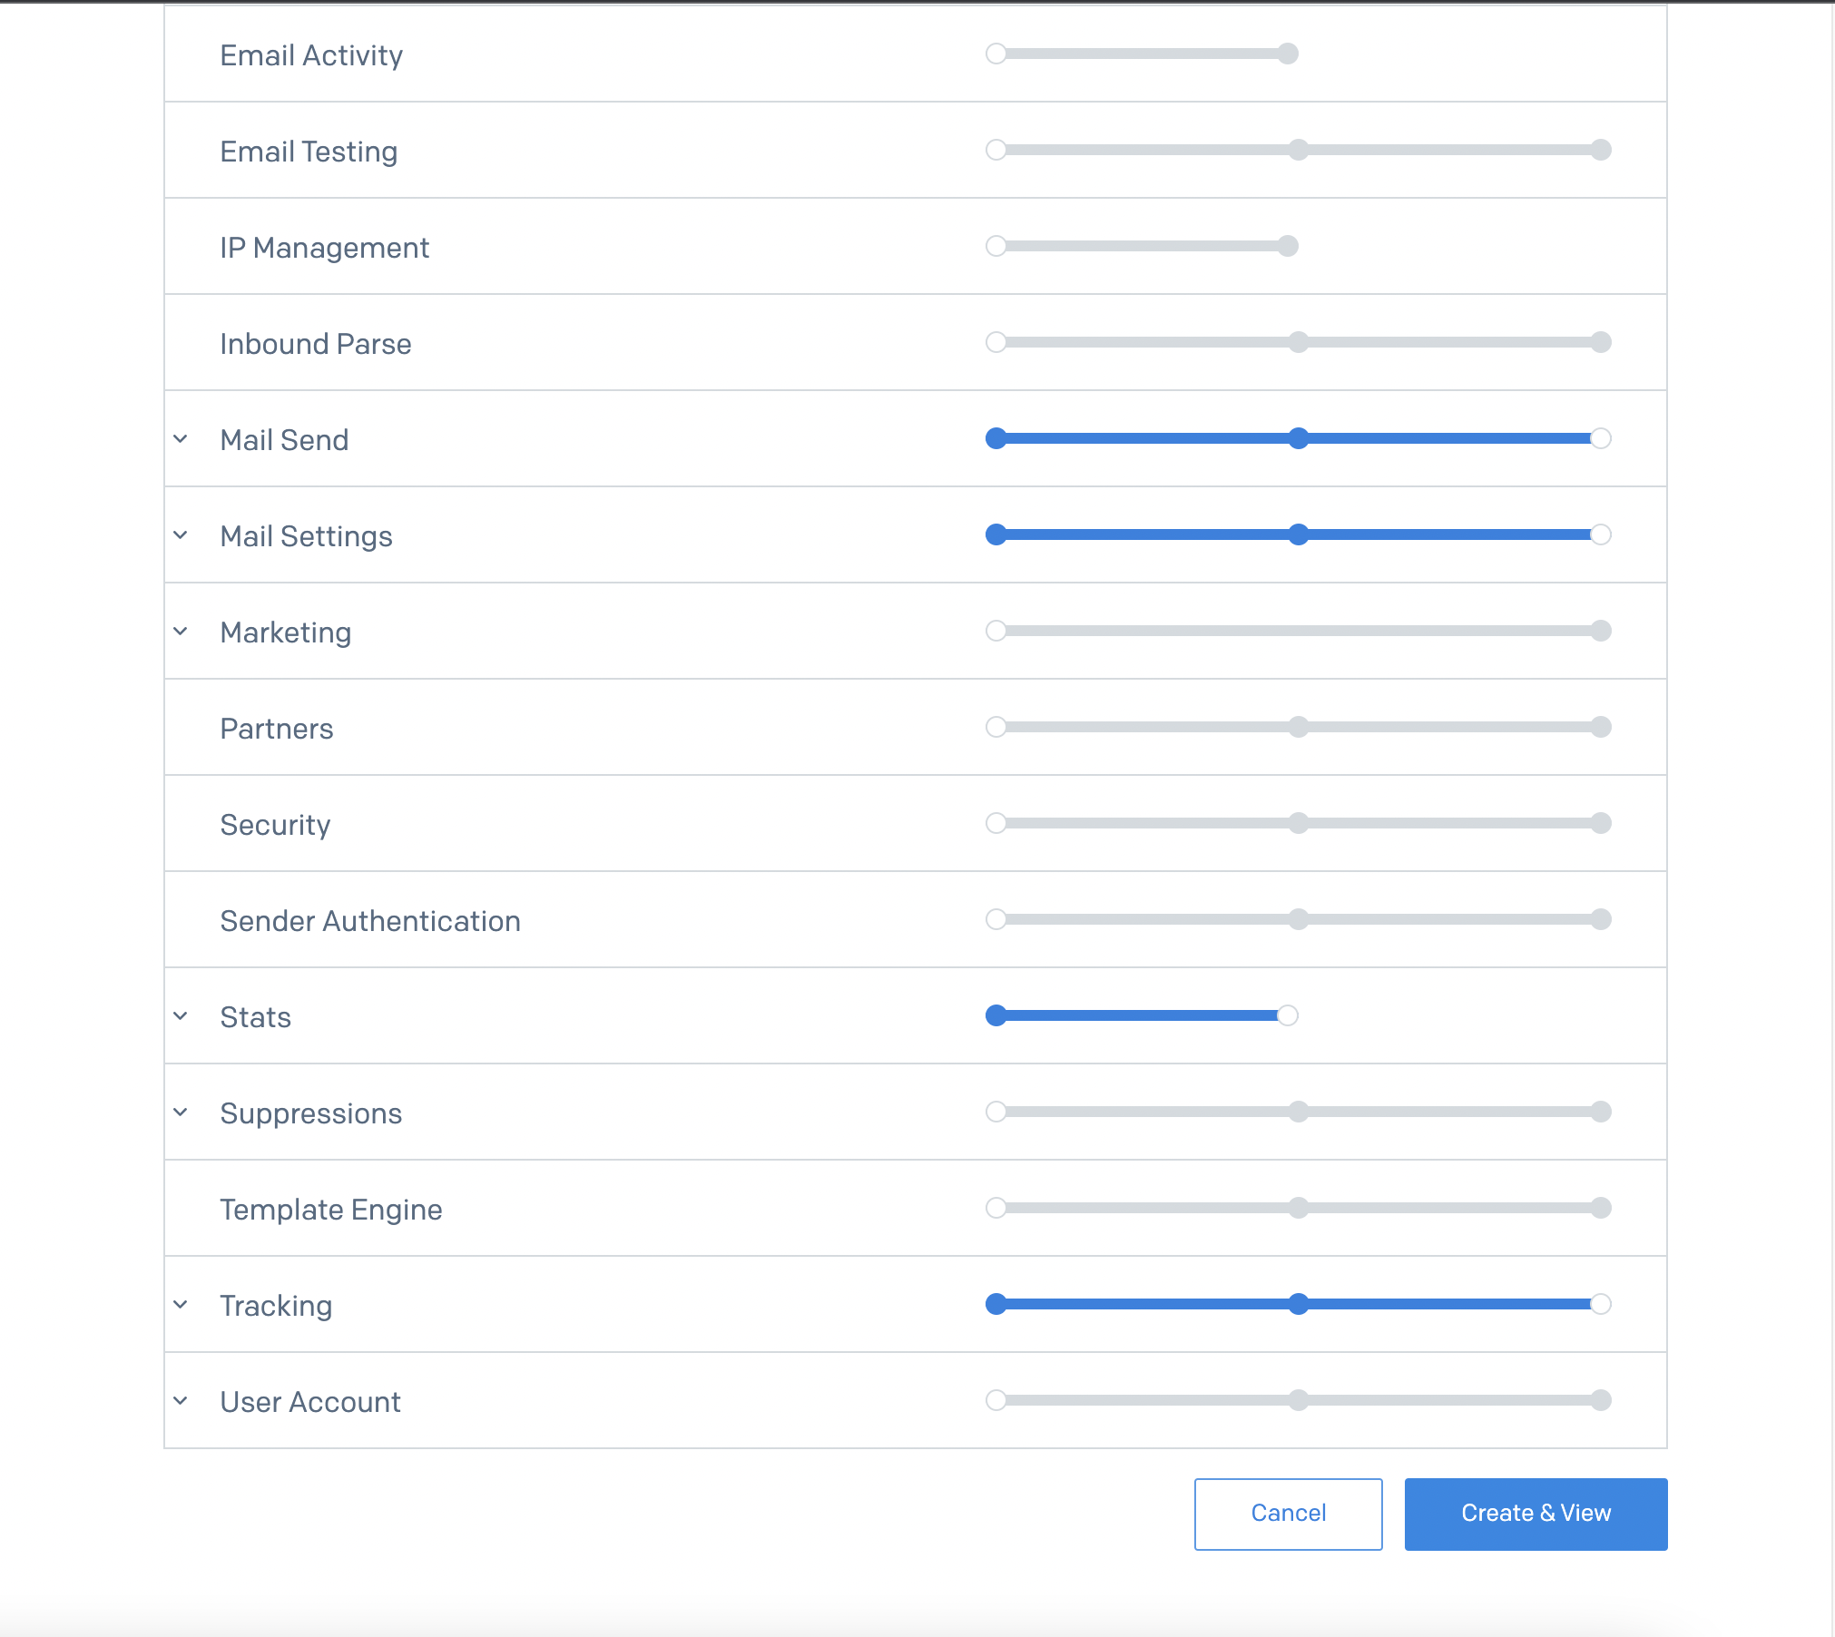Viewport: 1835px width, 1637px height.
Task: Click the 'Suppressions' label text
Action: pyautogui.click(x=311, y=1114)
